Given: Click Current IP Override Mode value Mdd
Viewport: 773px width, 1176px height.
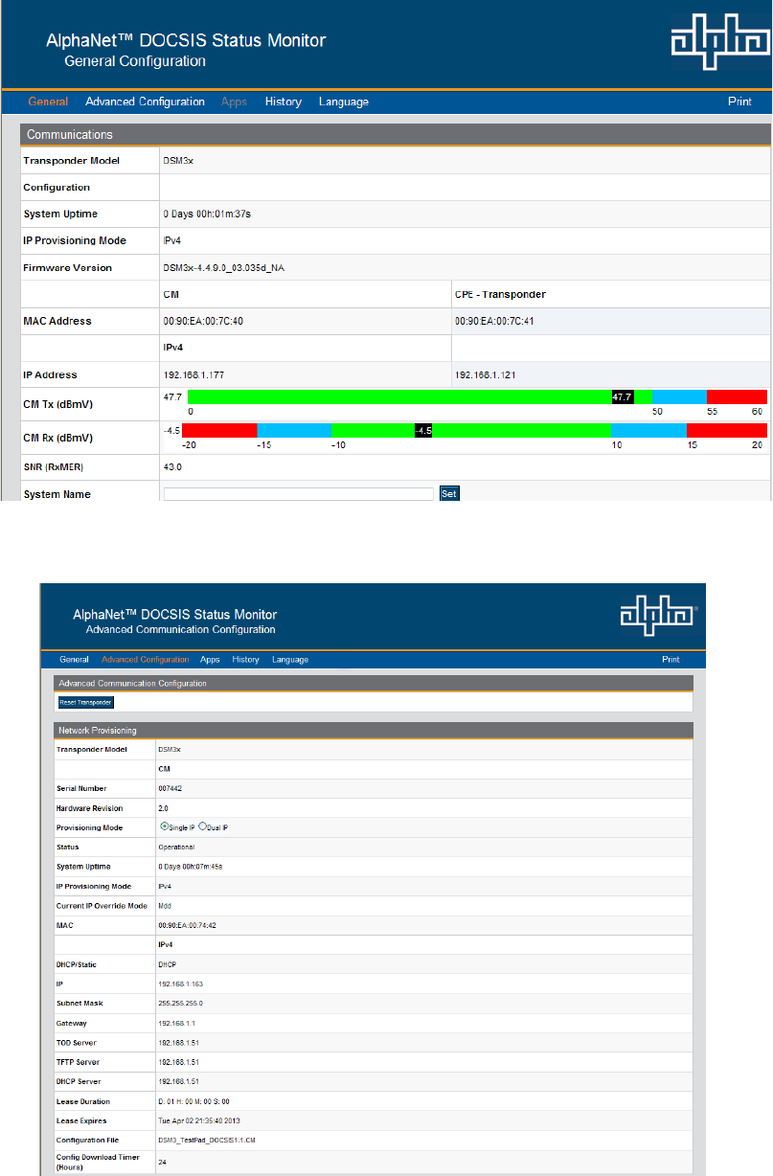Looking at the screenshot, I should 165,906.
